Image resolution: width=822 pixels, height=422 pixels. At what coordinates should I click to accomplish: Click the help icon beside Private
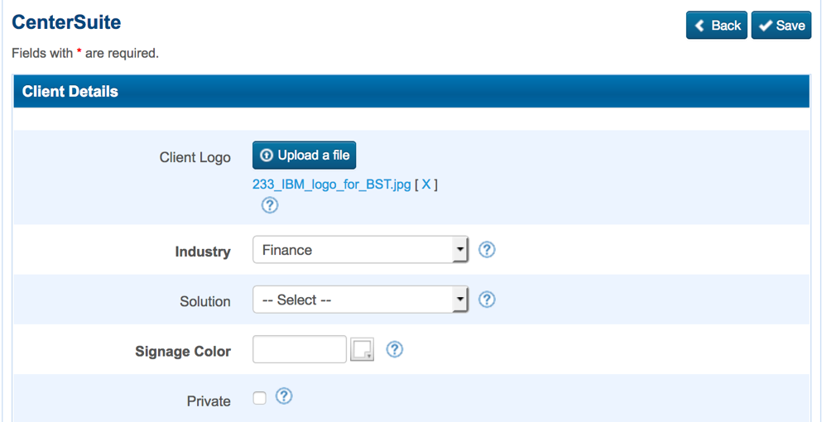click(x=284, y=396)
